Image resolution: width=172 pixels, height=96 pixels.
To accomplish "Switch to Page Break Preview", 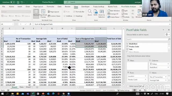I will [43, 14].
